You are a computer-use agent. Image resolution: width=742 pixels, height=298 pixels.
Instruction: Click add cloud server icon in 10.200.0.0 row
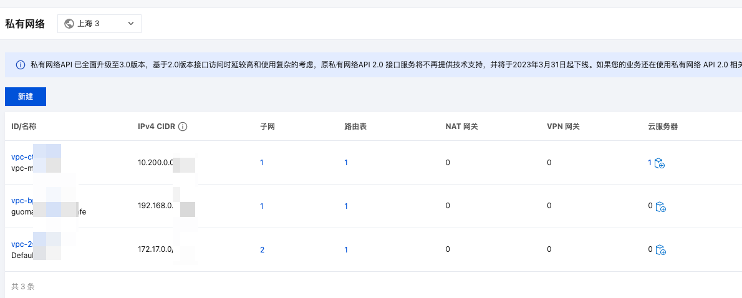pyautogui.click(x=660, y=163)
